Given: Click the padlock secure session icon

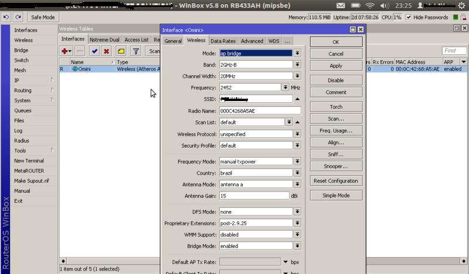Looking at the screenshot, I should tap(463, 18).
